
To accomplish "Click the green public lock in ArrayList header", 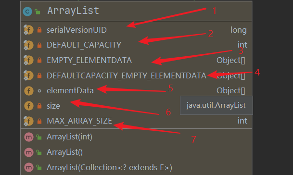I will tap(38, 12).
